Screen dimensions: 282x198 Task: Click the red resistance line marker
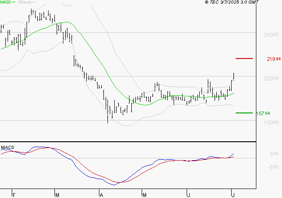tap(244, 58)
